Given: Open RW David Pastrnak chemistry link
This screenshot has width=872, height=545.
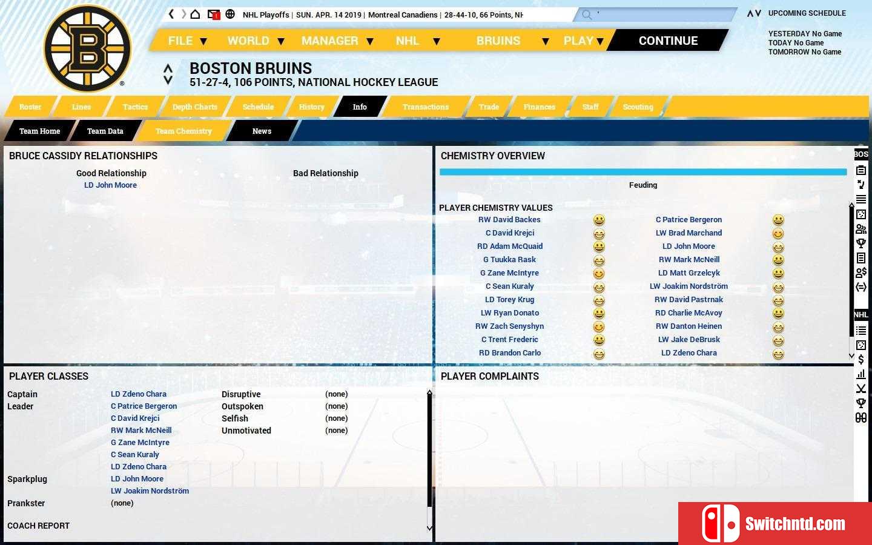Looking at the screenshot, I should [x=689, y=300].
